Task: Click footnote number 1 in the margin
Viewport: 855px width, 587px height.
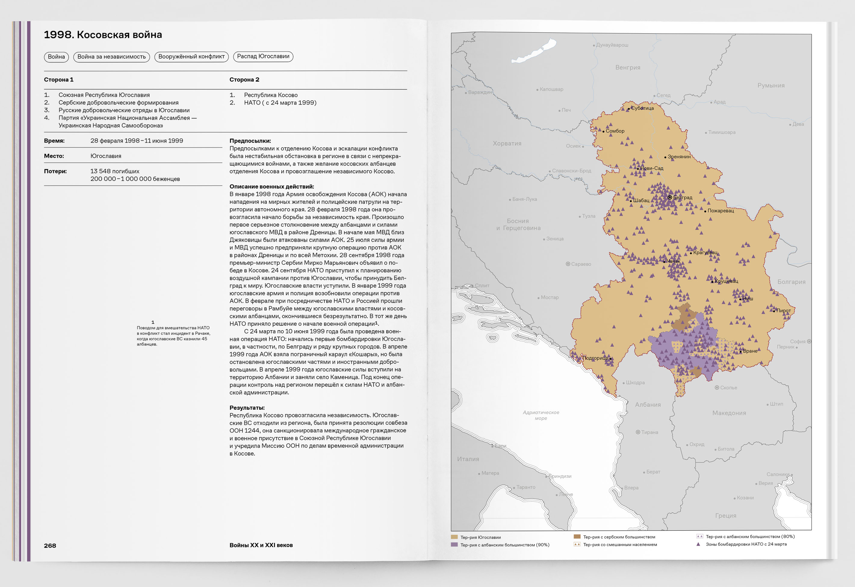Action: click(x=153, y=322)
